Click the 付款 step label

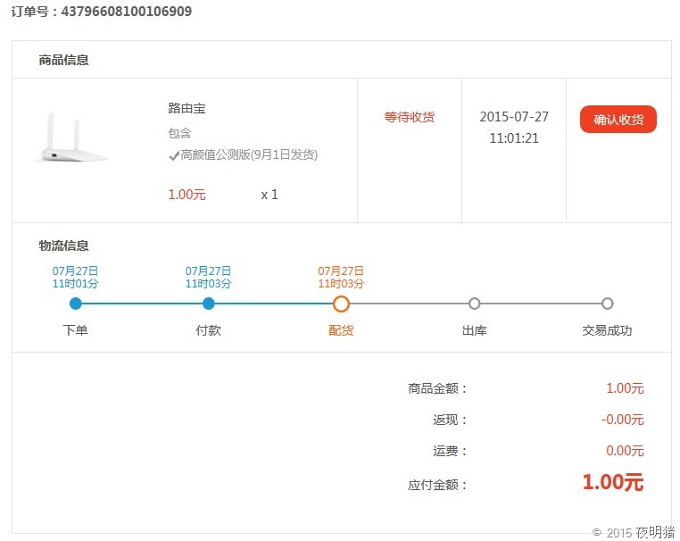[208, 330]
